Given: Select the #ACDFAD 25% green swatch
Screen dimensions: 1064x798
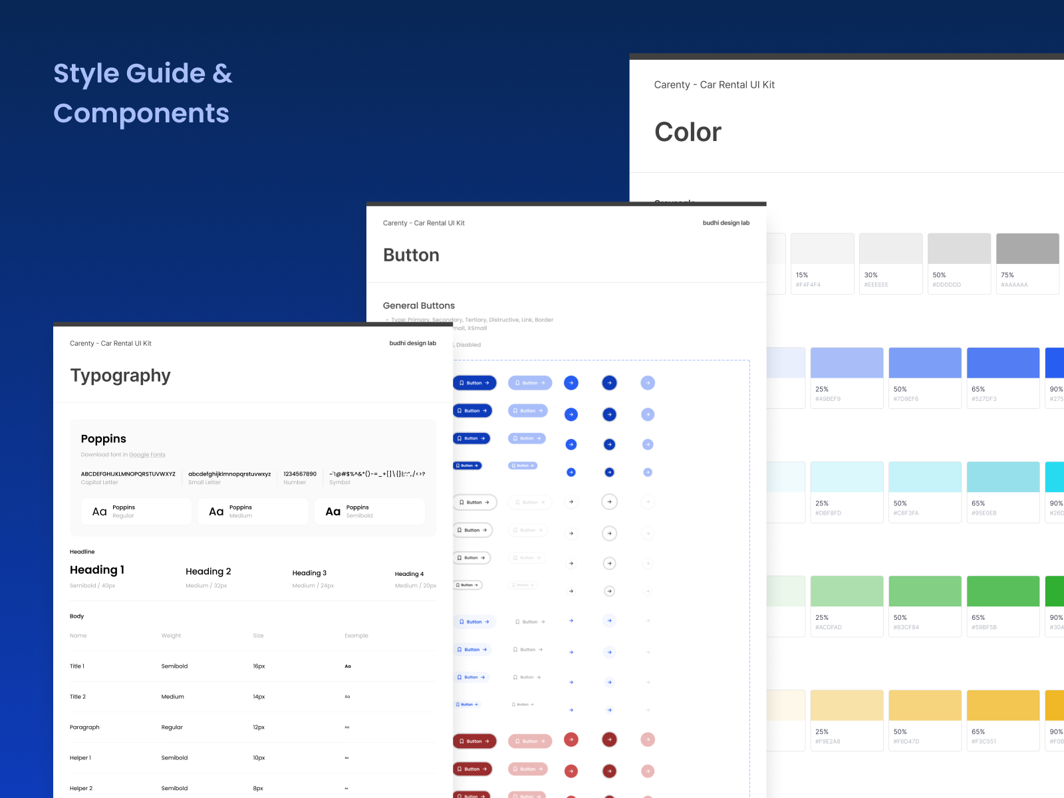Looking at the screenshot, I should 847,606.
